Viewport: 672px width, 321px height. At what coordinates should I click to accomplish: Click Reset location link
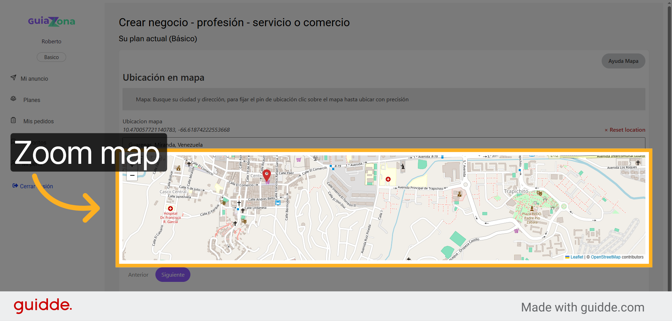[x=625, y=130]
